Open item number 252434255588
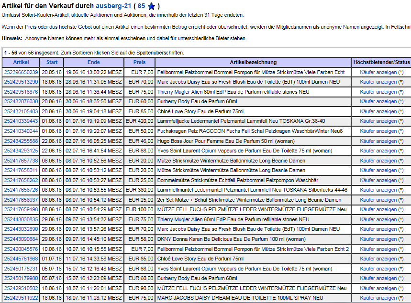Viewport: 411px width, 303px height. pos(21,141)
